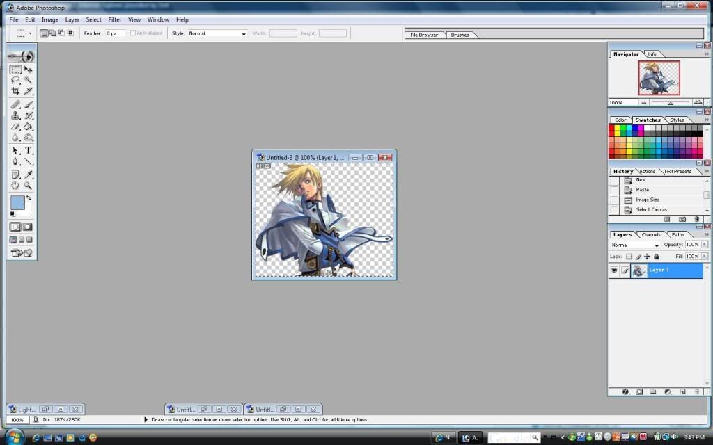This screenshot has width=713, height=445.
Task: Create a new layer
Action: click(x=682, y=391)
